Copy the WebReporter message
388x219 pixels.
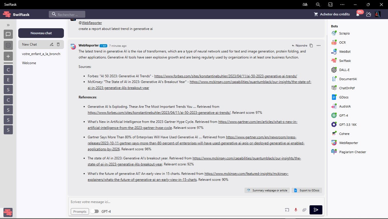click(311, 46)
